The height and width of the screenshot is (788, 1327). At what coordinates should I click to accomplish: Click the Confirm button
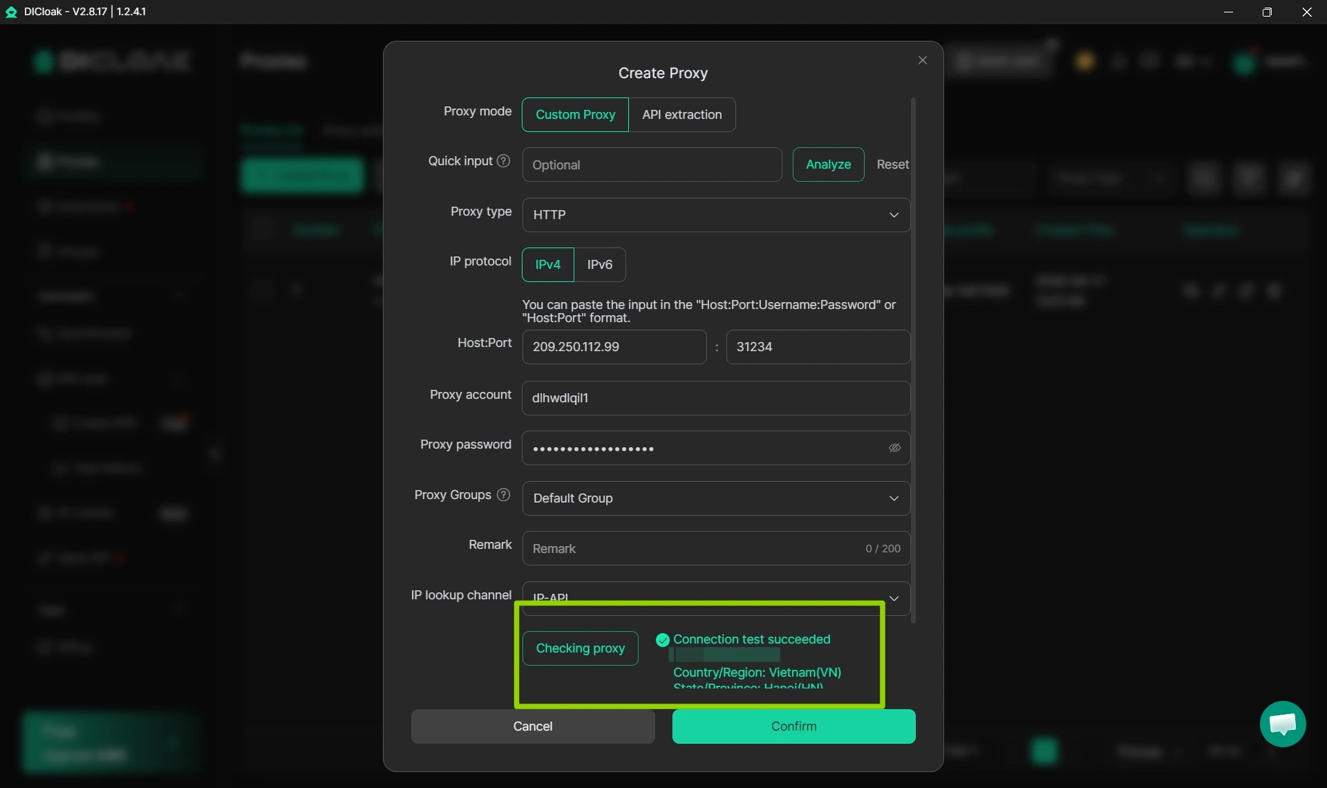793,726
